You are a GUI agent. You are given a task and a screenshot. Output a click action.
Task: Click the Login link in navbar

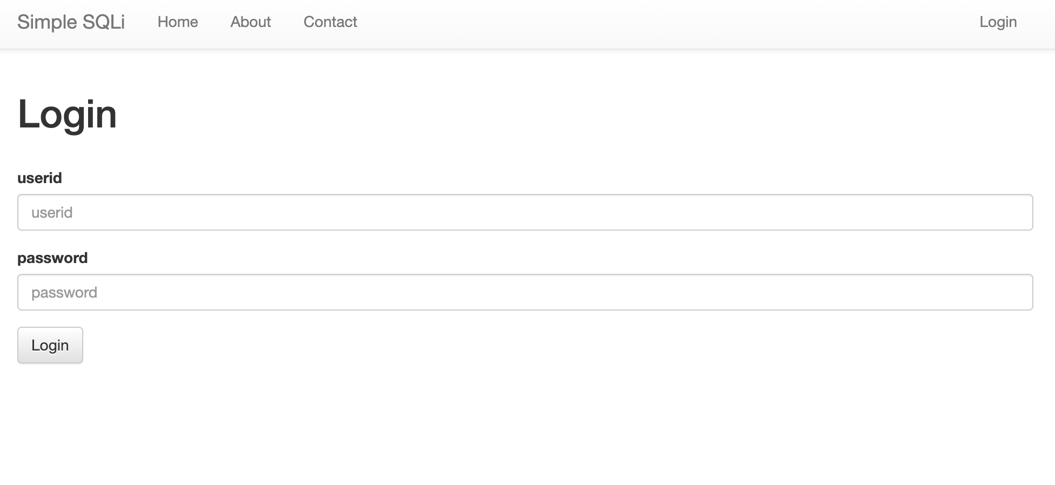[998, 22]
